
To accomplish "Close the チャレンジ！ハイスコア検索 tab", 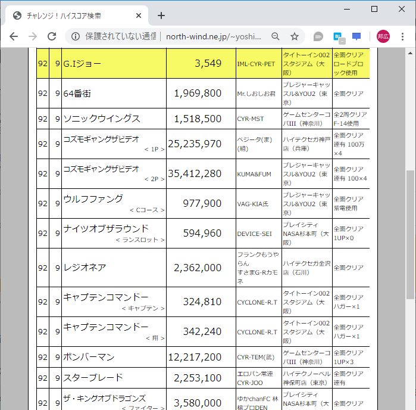I will pos(139,15).
